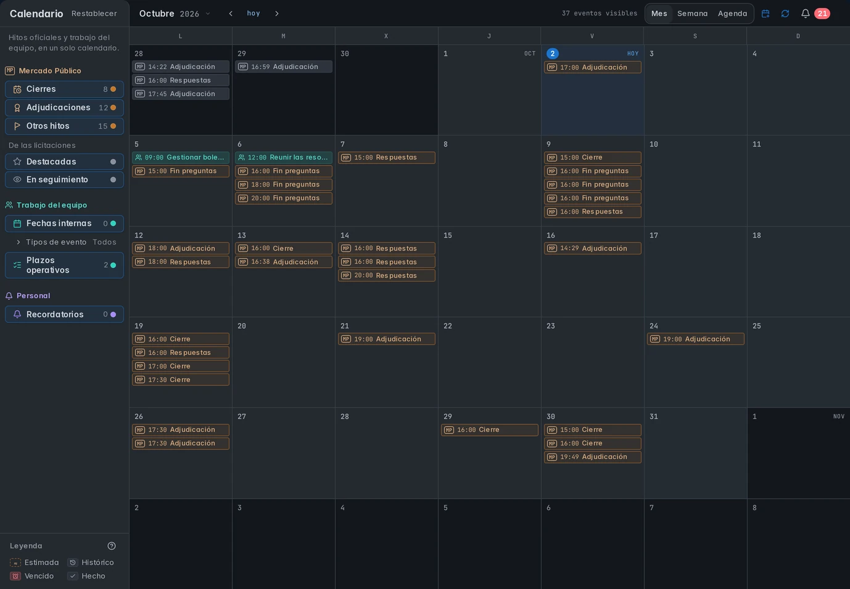Open the 15:00 Fin preguntas event
This screenshot has height=589, width=850.
[181, 171]
